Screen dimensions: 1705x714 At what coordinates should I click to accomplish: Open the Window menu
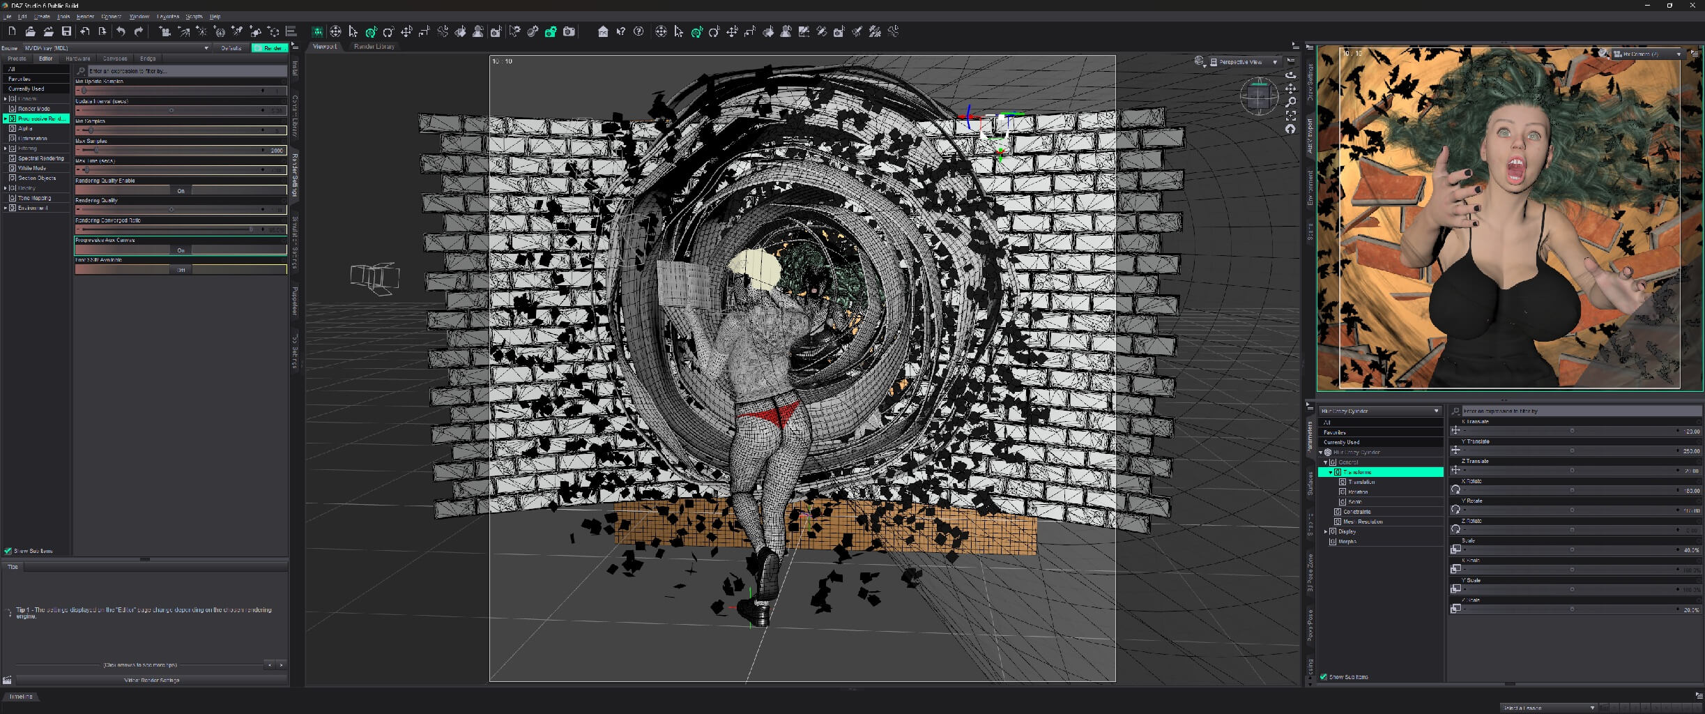coord(139,16)
